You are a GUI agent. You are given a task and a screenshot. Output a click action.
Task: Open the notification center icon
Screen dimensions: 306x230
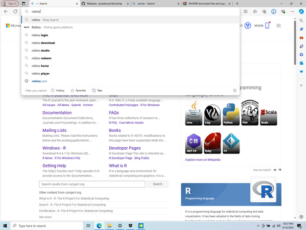pos(299,226)
